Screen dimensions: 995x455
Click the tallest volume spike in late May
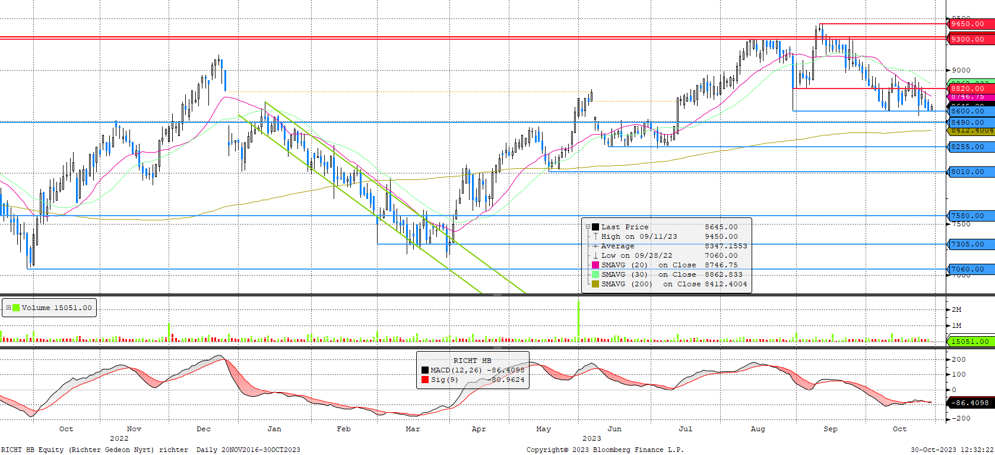578,321
